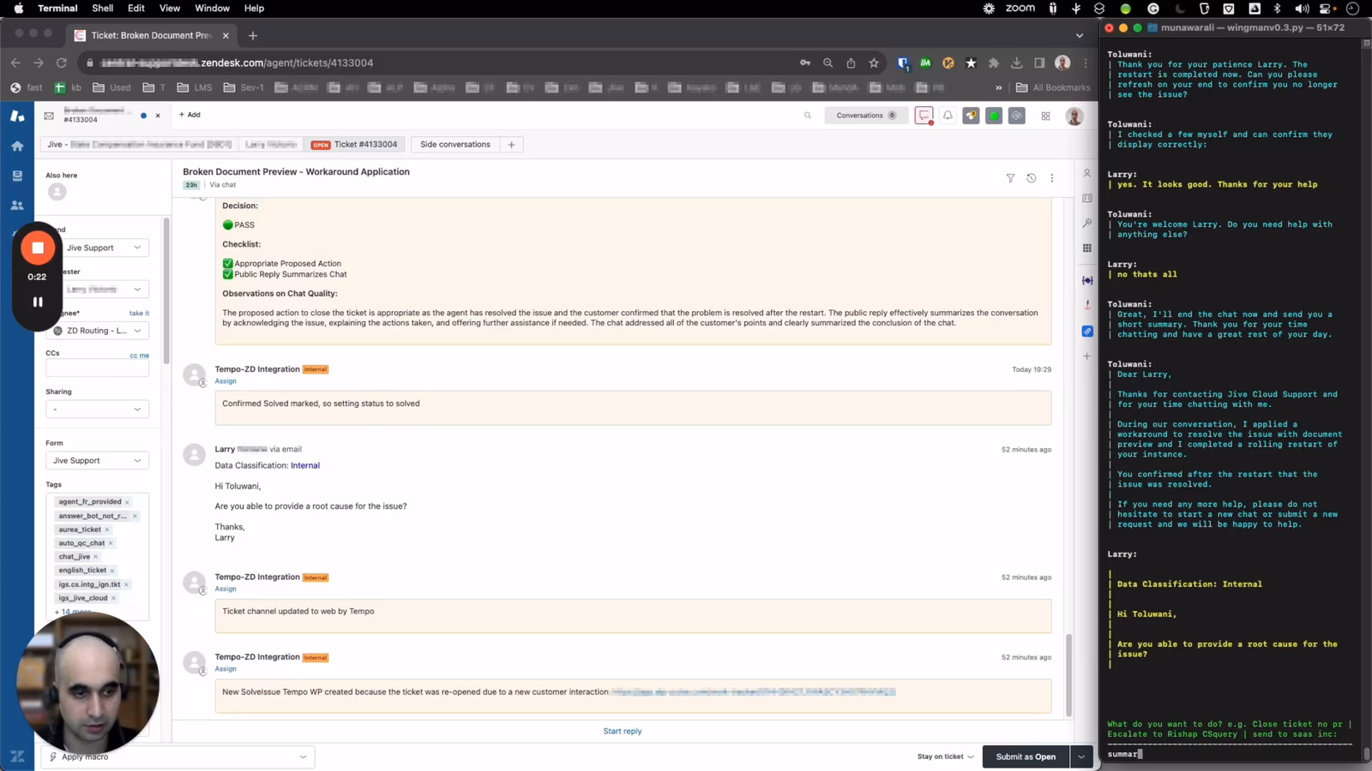Open the Apply macro dropdown
The width and height of the screenshot is (1372, 771).
pos(178,756)
